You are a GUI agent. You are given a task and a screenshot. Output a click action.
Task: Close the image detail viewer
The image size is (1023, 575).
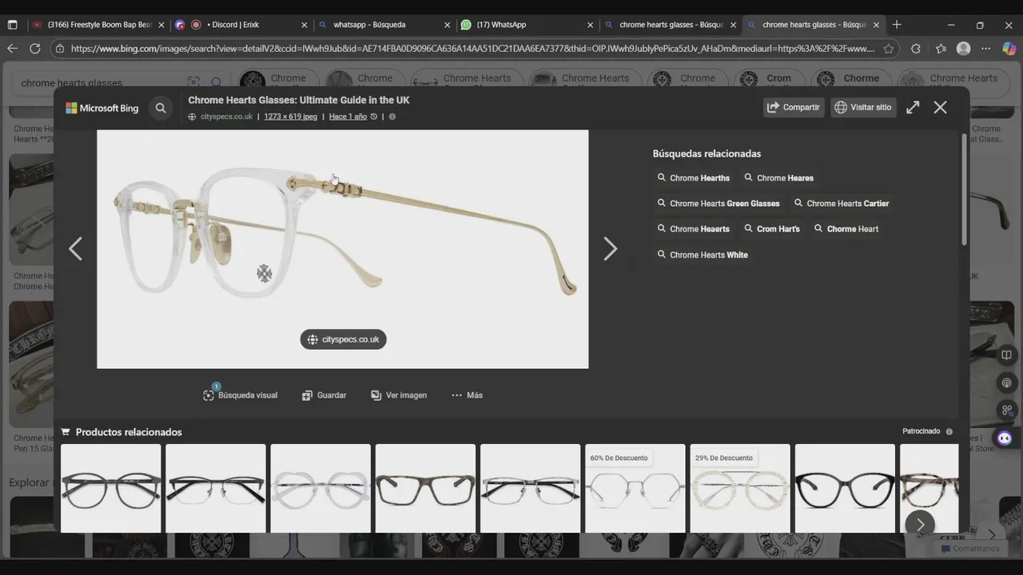(x=941, y=107)
